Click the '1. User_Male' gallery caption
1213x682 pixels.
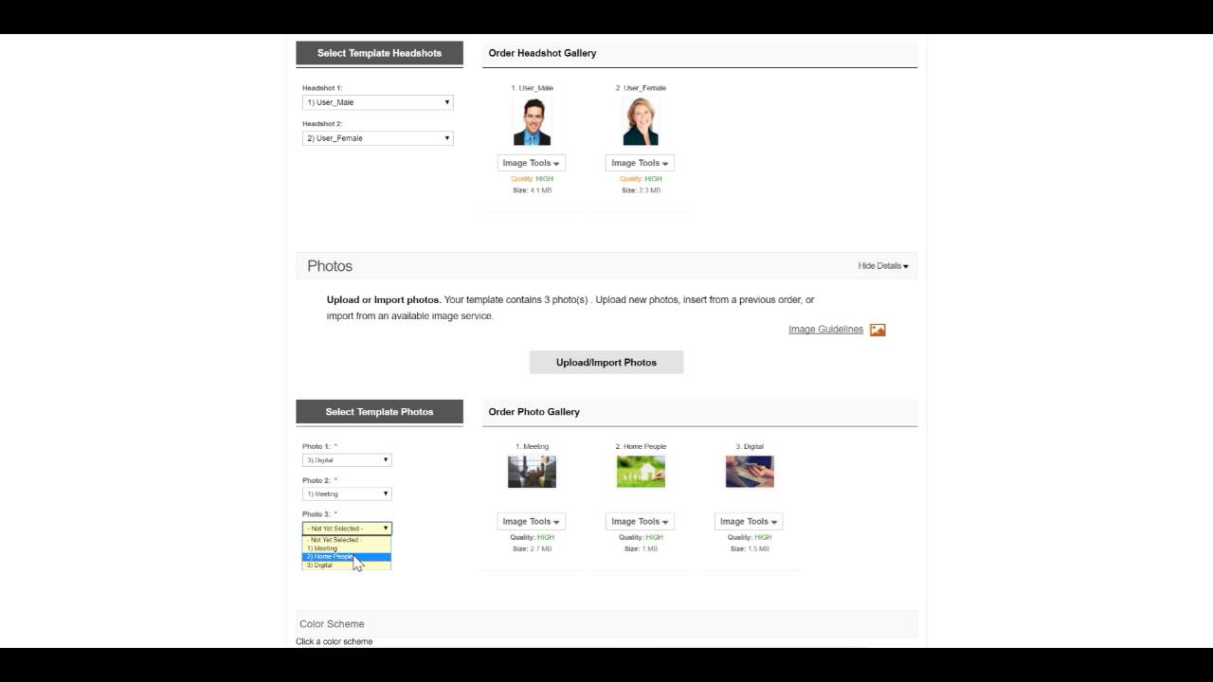pos(532,88)
